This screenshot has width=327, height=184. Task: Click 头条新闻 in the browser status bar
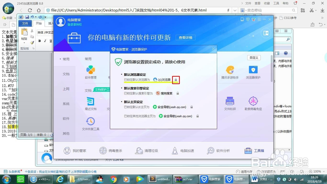coord(12,172)
